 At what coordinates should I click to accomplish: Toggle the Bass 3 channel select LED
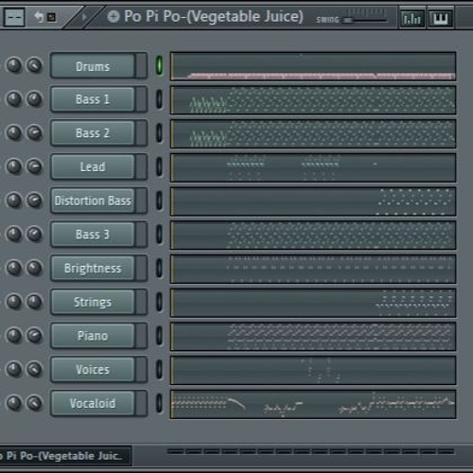click(160, 235)
